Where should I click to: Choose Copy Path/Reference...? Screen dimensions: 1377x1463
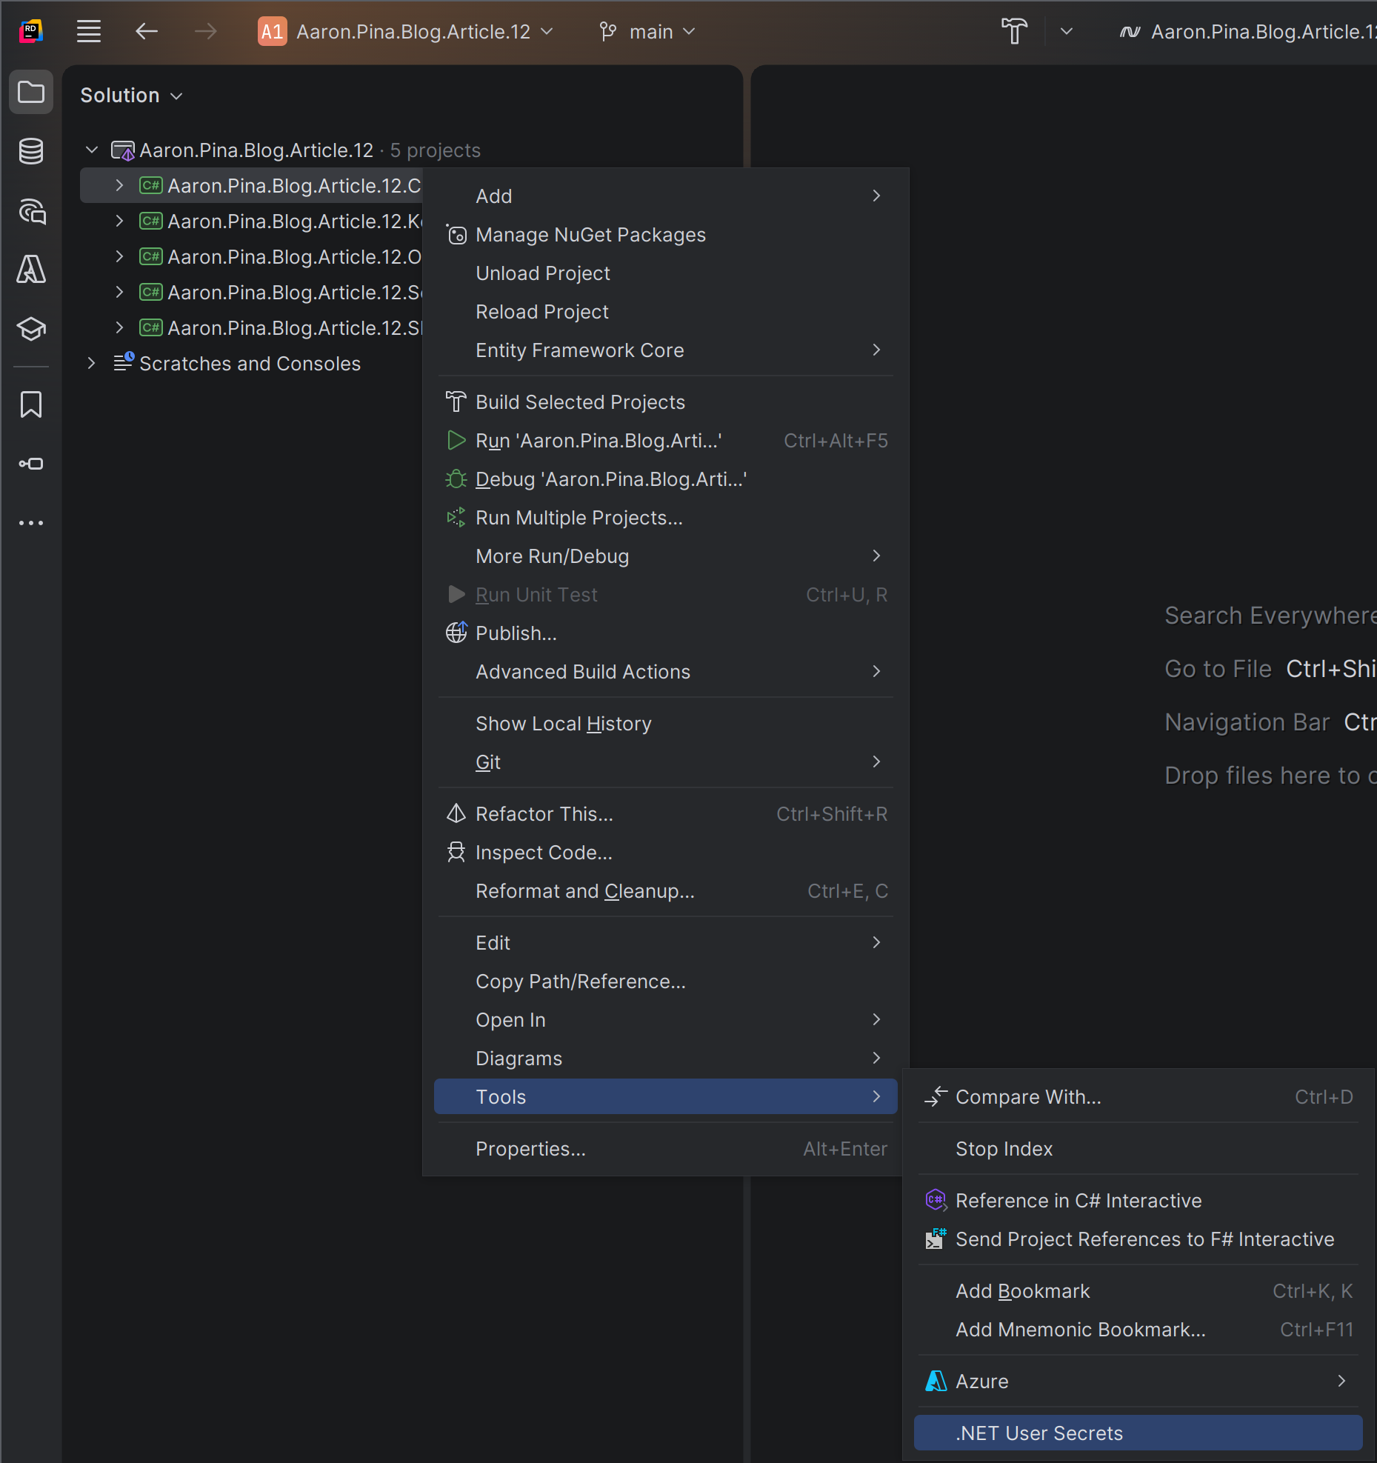coord(665,982)
